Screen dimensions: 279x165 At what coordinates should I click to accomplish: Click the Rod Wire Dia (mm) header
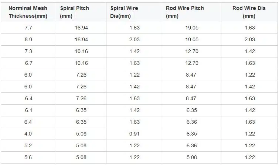249,12
